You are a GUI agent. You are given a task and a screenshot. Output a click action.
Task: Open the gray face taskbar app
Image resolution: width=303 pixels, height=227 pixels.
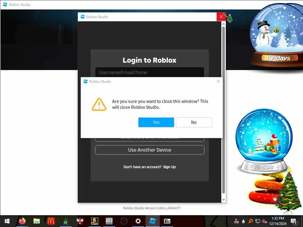pyautogui.click(x=109, y=221)
